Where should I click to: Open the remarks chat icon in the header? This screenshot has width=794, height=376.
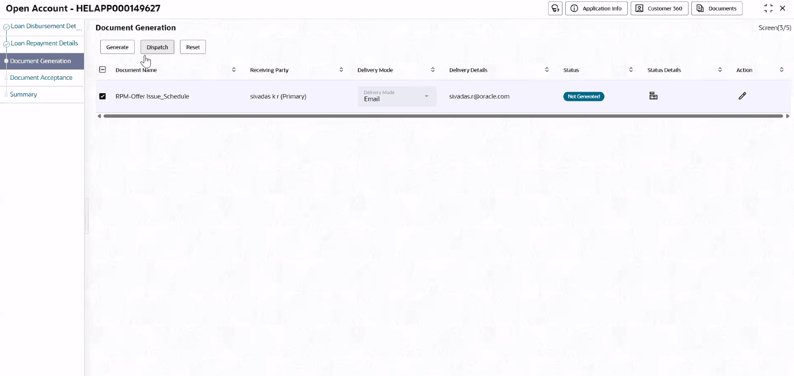[x=555, y=9]
